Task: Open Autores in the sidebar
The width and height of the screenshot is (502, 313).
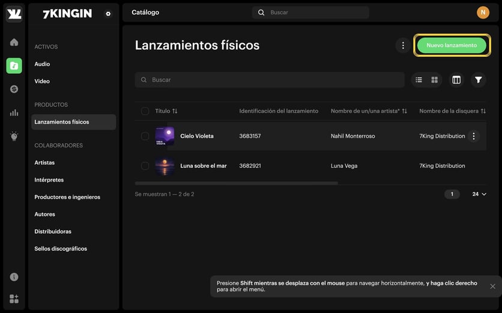Action: [45, 214]
